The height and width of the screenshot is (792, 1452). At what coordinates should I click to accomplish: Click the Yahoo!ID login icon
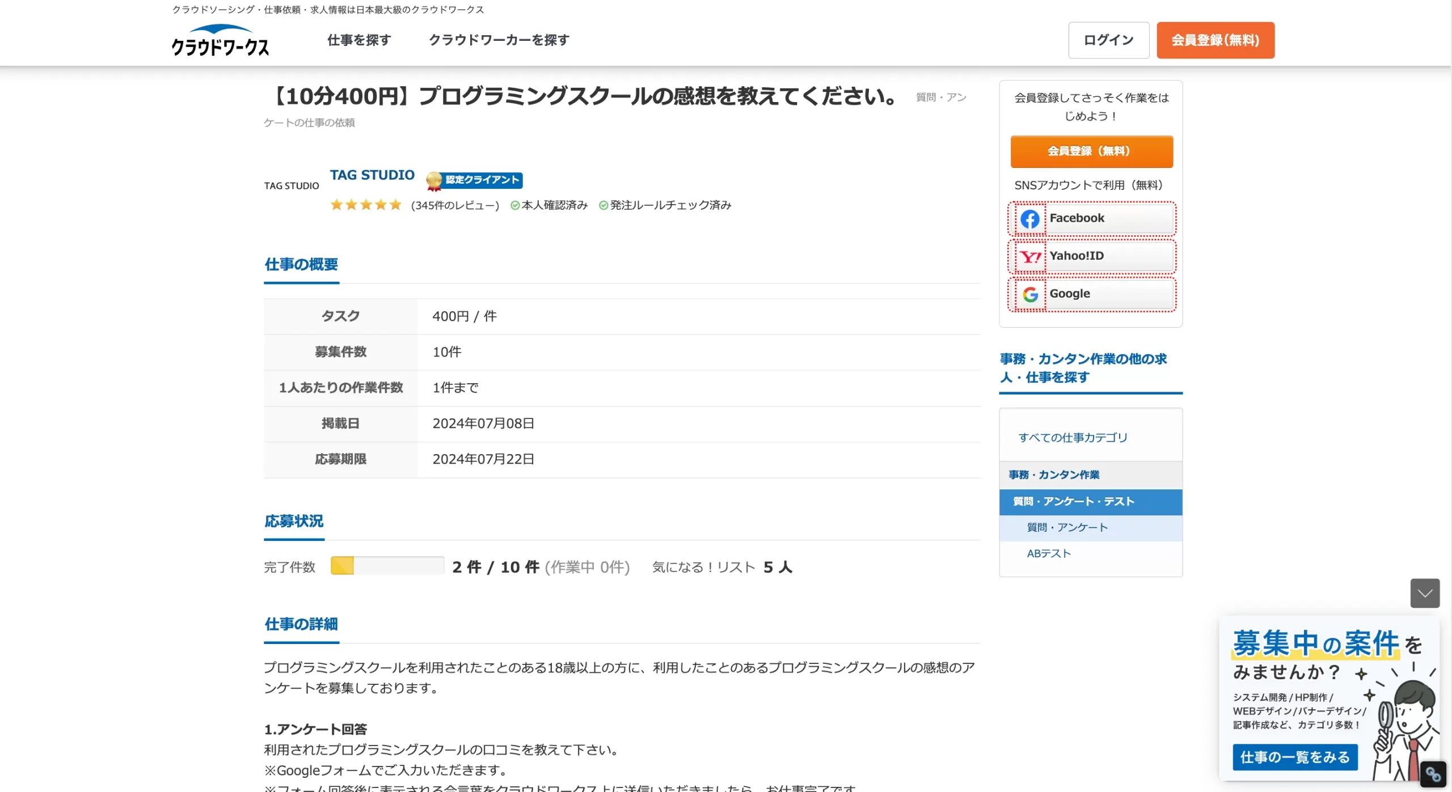1029,257
